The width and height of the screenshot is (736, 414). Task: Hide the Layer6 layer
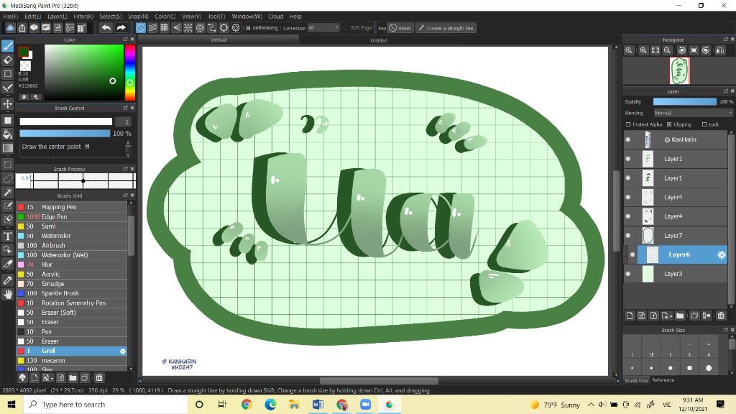click(632, 255)
